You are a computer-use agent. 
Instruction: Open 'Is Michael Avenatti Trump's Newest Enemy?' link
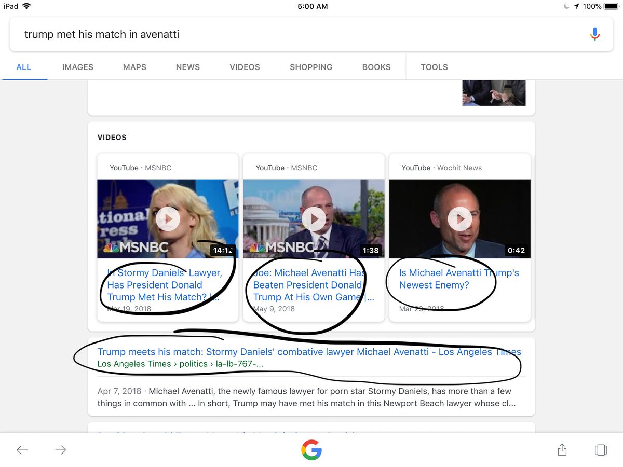[x=459, y=279]
